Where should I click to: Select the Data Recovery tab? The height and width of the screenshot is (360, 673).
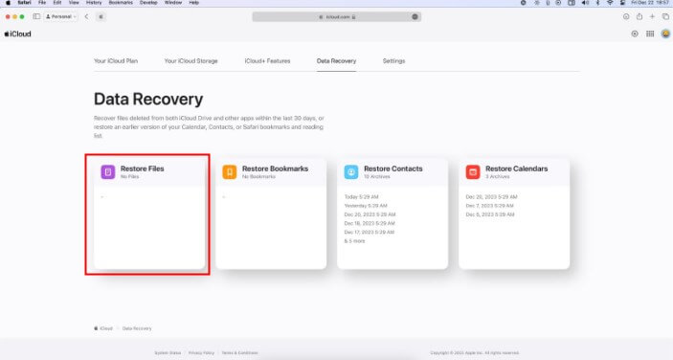click(x=337, y=61)
